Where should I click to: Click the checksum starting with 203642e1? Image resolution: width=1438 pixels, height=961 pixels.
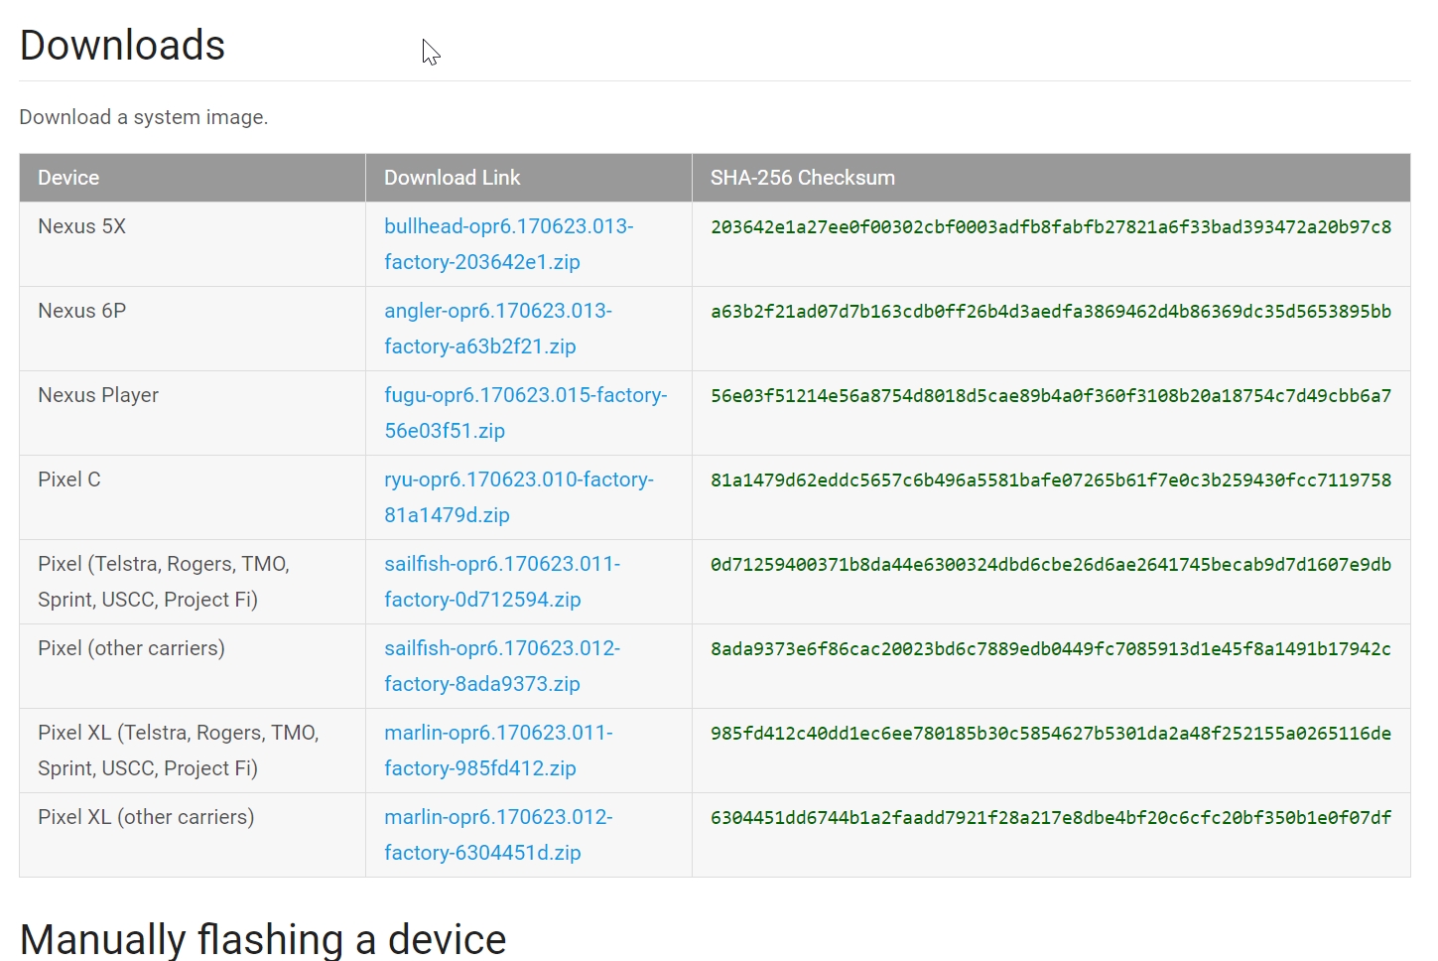(x=1051, y=227)
